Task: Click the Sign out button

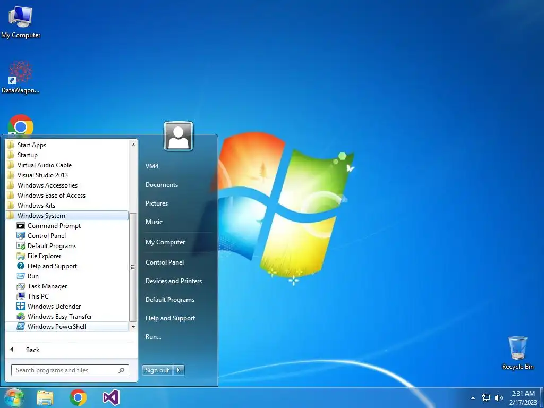Action: click(x=157, y=370)
